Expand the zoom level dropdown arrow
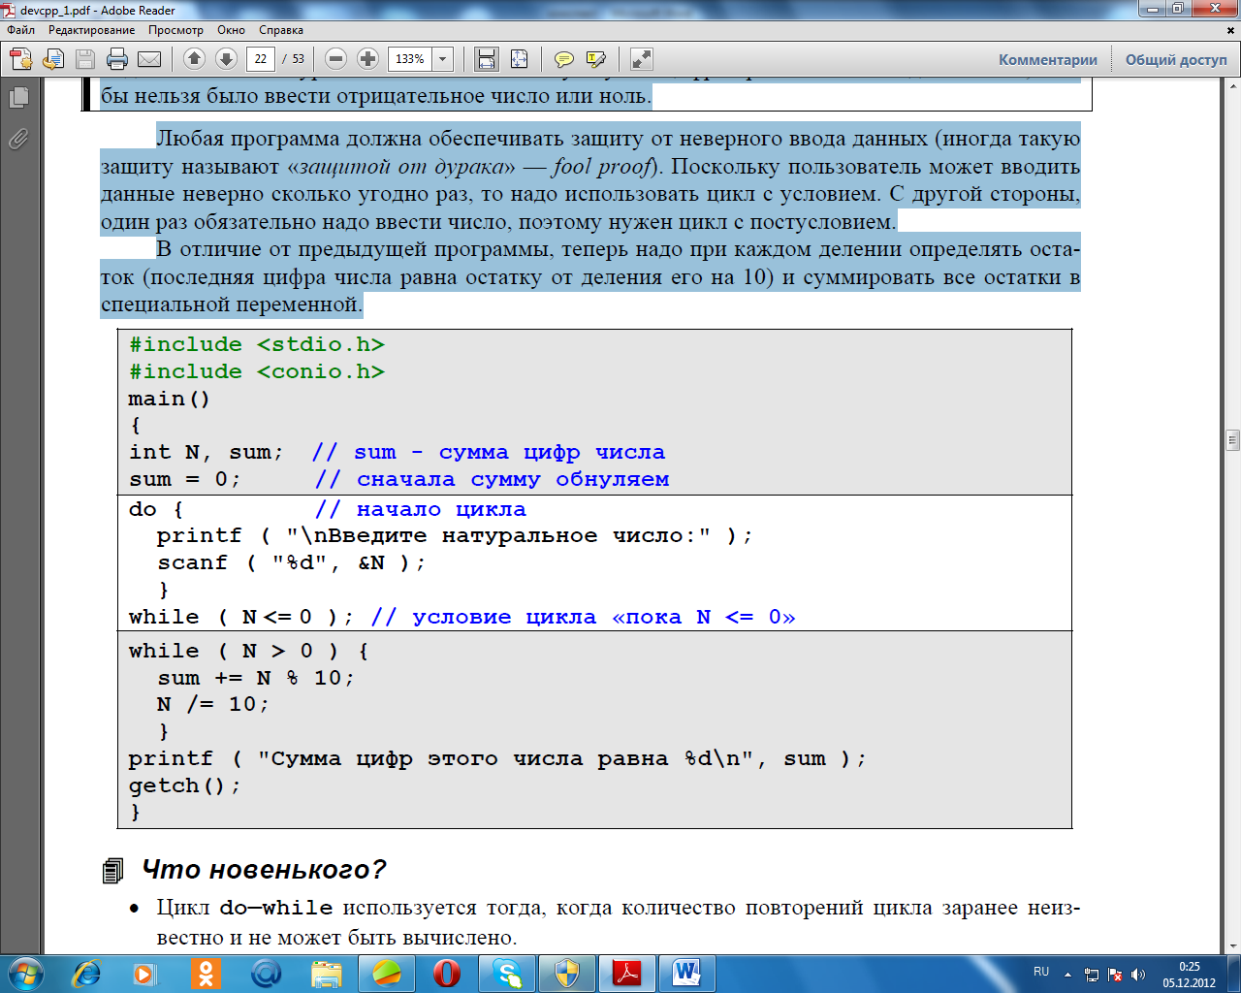This screenshot has height=993, width=1241. click(x=443, y=59)
